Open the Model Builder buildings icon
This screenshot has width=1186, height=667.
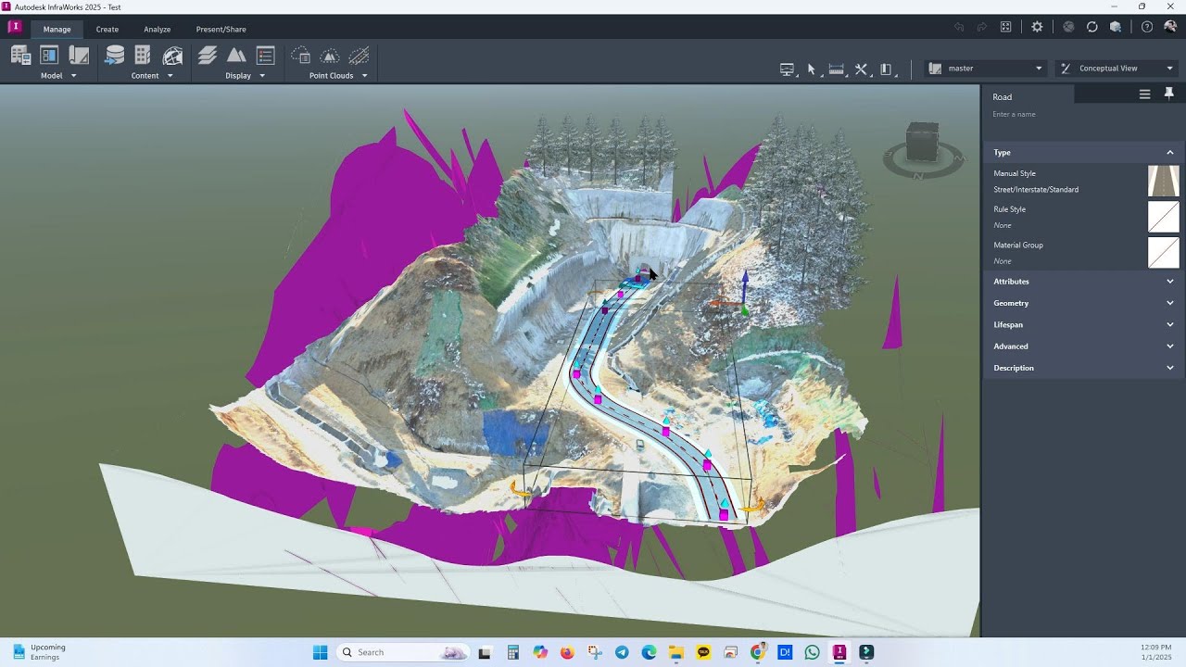20,56
